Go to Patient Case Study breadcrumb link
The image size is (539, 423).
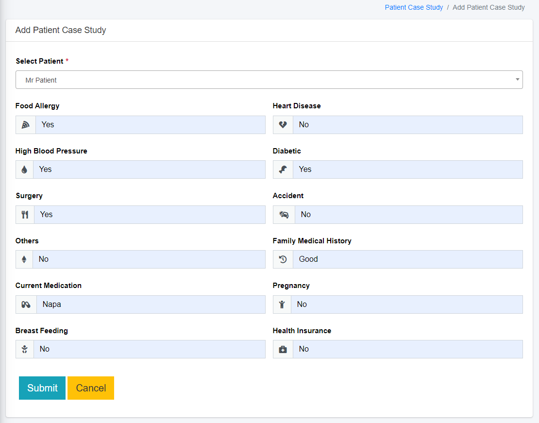[414, 7]
